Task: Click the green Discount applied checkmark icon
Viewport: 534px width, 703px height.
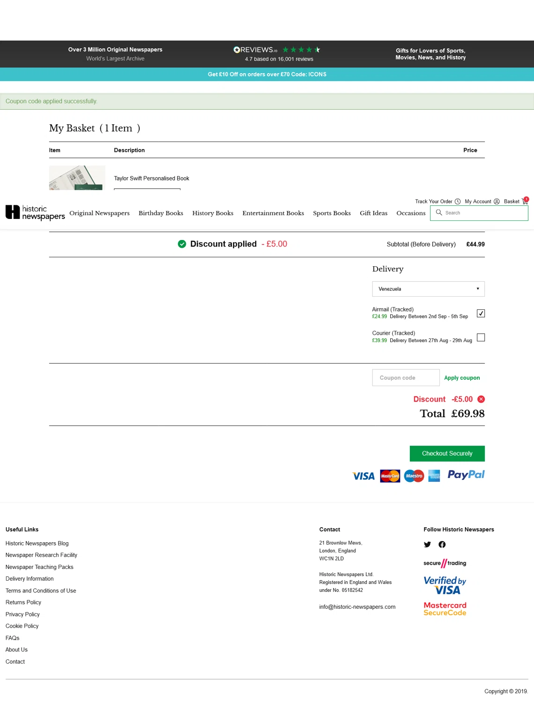Action: pyautogui.click(x=182, y=244)
